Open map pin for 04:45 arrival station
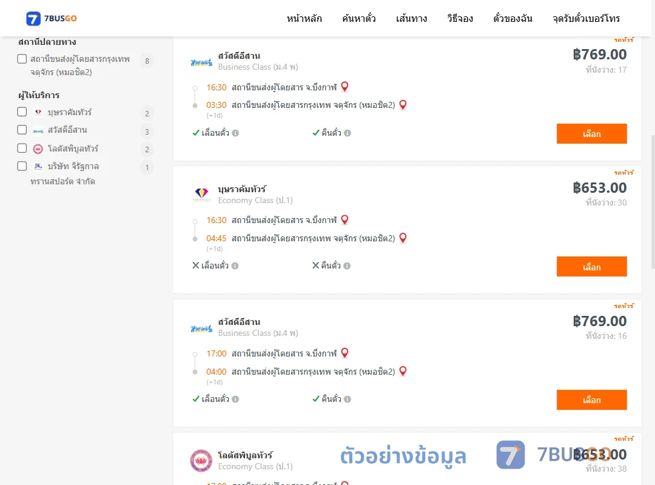The width and height of the screenshot is (655, 485). [403, 238]
